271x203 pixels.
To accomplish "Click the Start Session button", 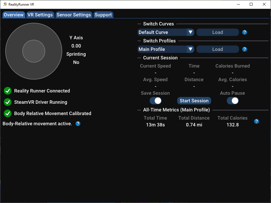I will pyautogui.click(x=194, y=101).
